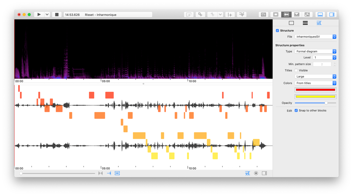Click the 05:00 marker on bottom ruler
This screenshot has height=196, width=353.
(106, 168)
